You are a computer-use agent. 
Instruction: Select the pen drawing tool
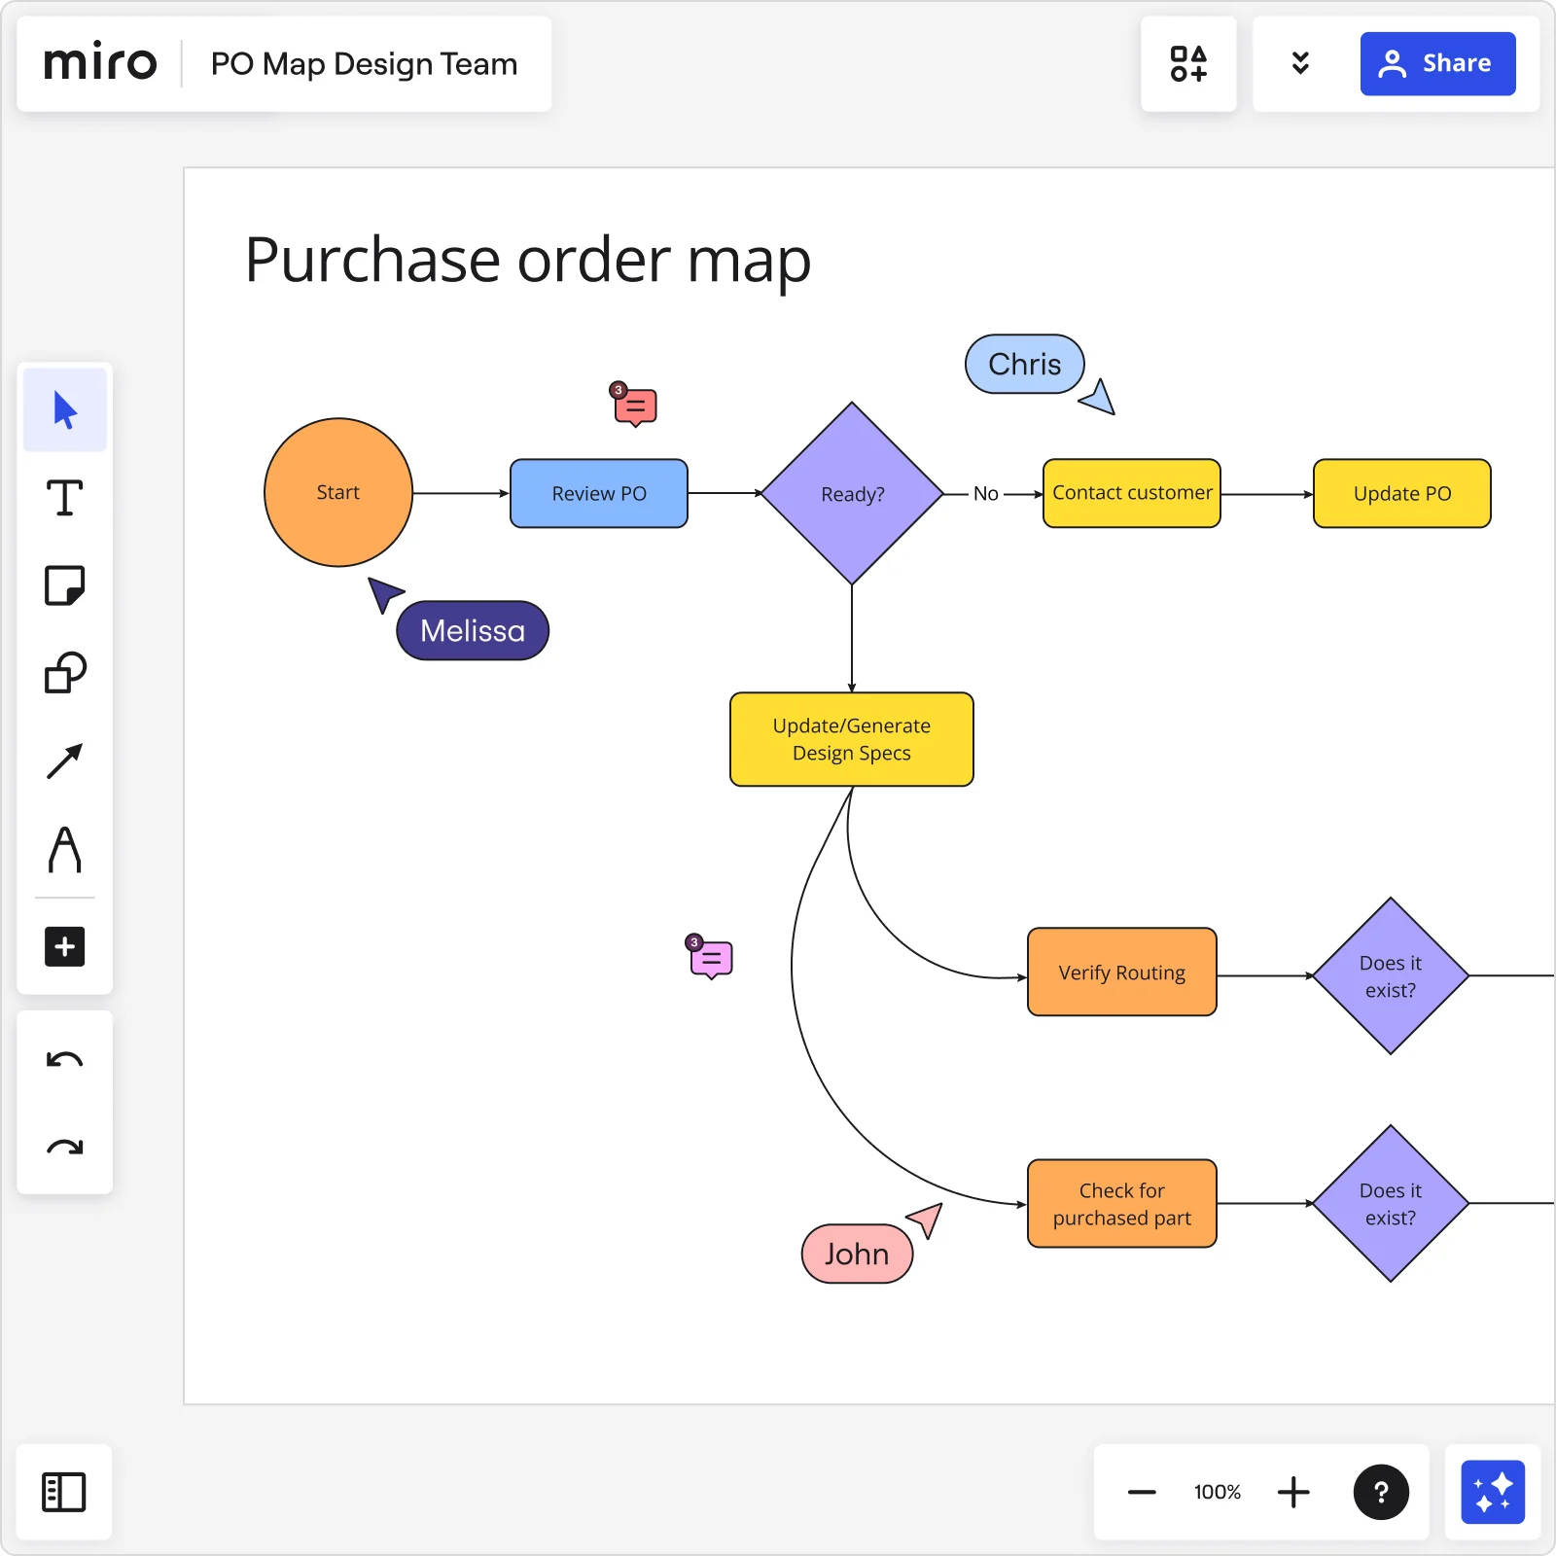64,851
